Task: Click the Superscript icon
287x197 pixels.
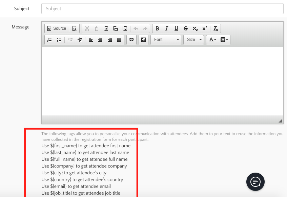Action: click(205, 28)
